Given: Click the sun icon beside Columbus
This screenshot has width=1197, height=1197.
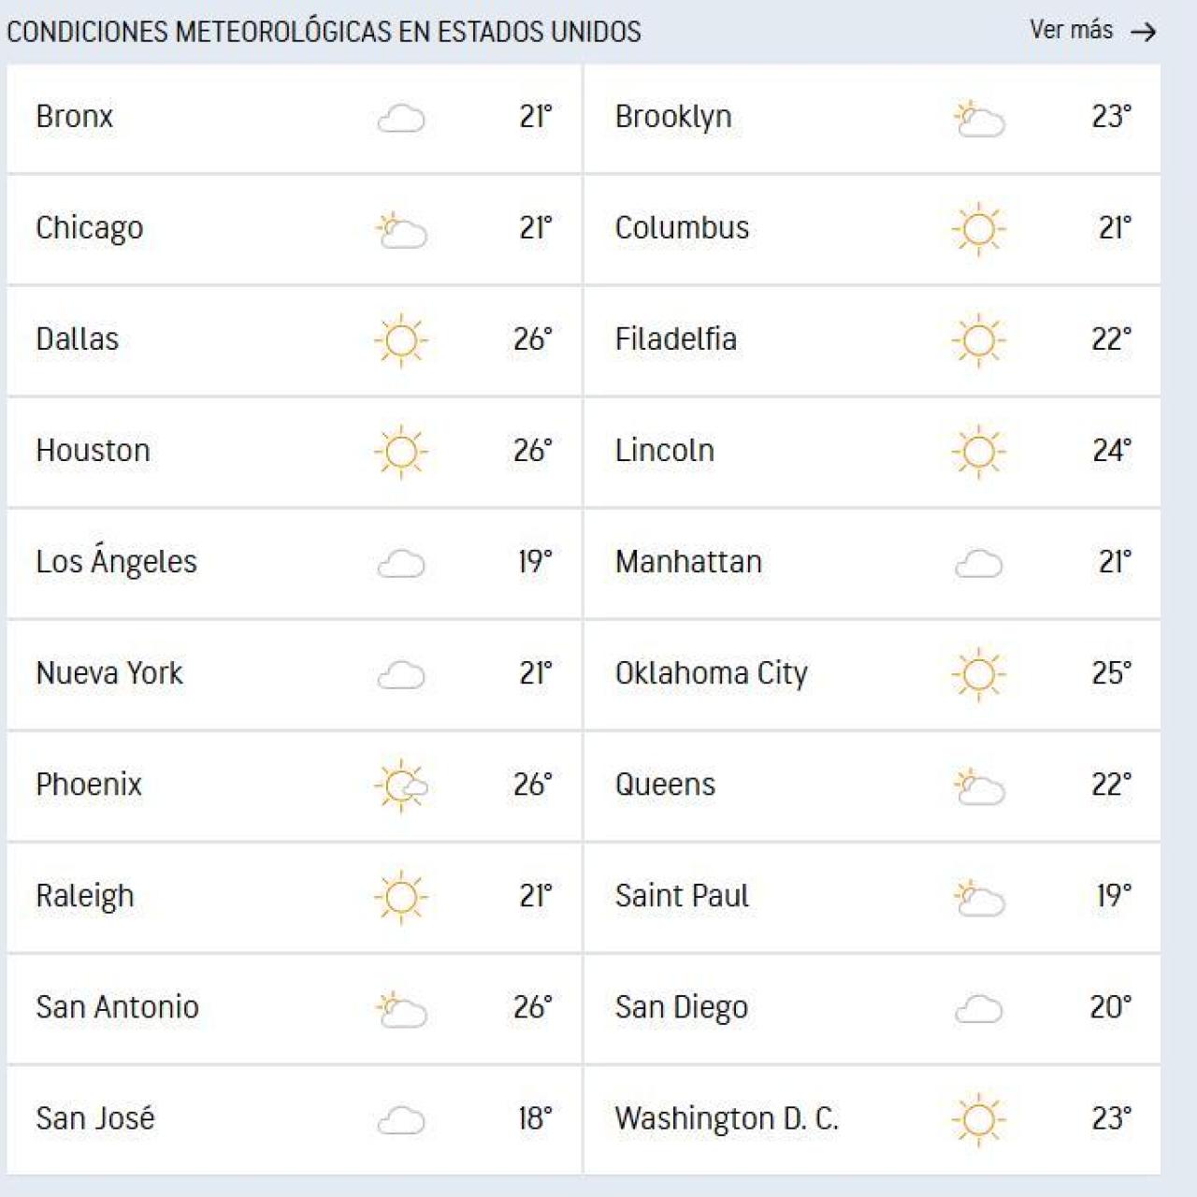Looking at the screenshot, I should pos(978,228).
